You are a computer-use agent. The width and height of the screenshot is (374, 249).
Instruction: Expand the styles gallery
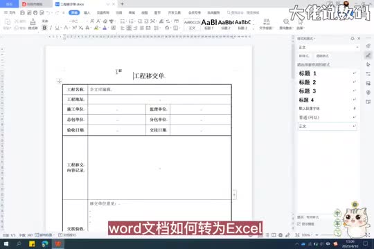point(253,28)
